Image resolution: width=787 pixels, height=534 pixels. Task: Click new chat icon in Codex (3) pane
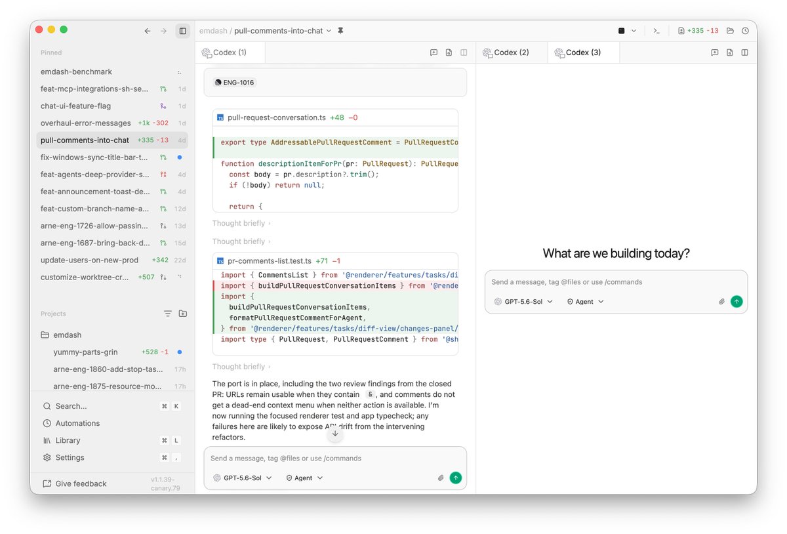pos(715,52)
